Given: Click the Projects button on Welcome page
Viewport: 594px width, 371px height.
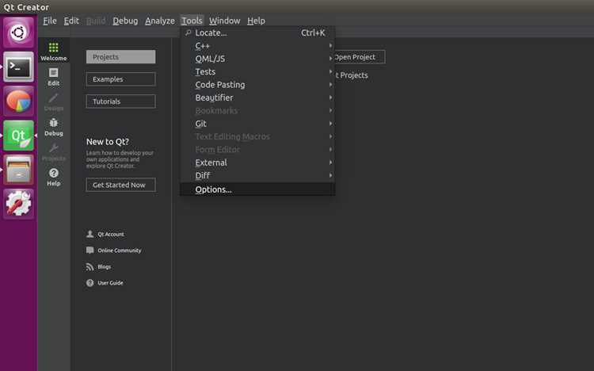Looking at the screenshot, I should point(120,57).
